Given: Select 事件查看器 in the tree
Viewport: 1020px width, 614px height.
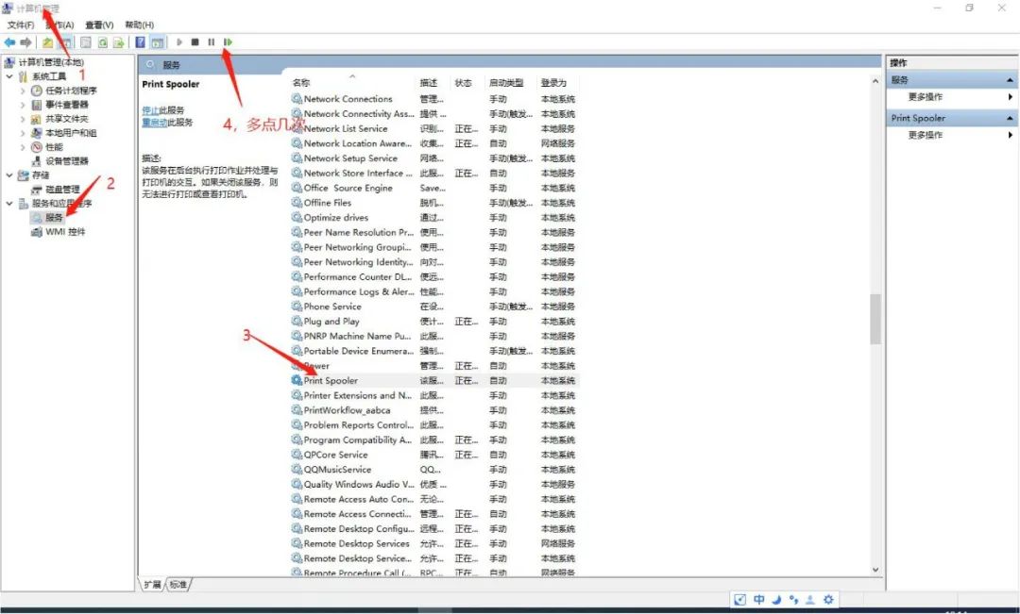Looking at the screenshot, I should (67, 105).
